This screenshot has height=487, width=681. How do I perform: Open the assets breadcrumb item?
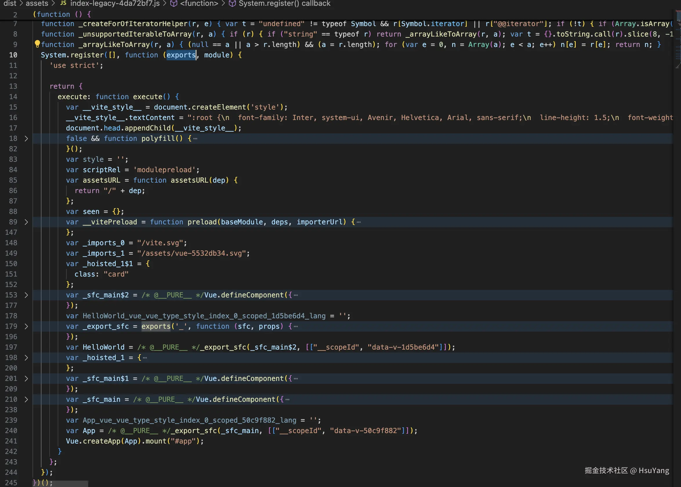pos(37,3)
